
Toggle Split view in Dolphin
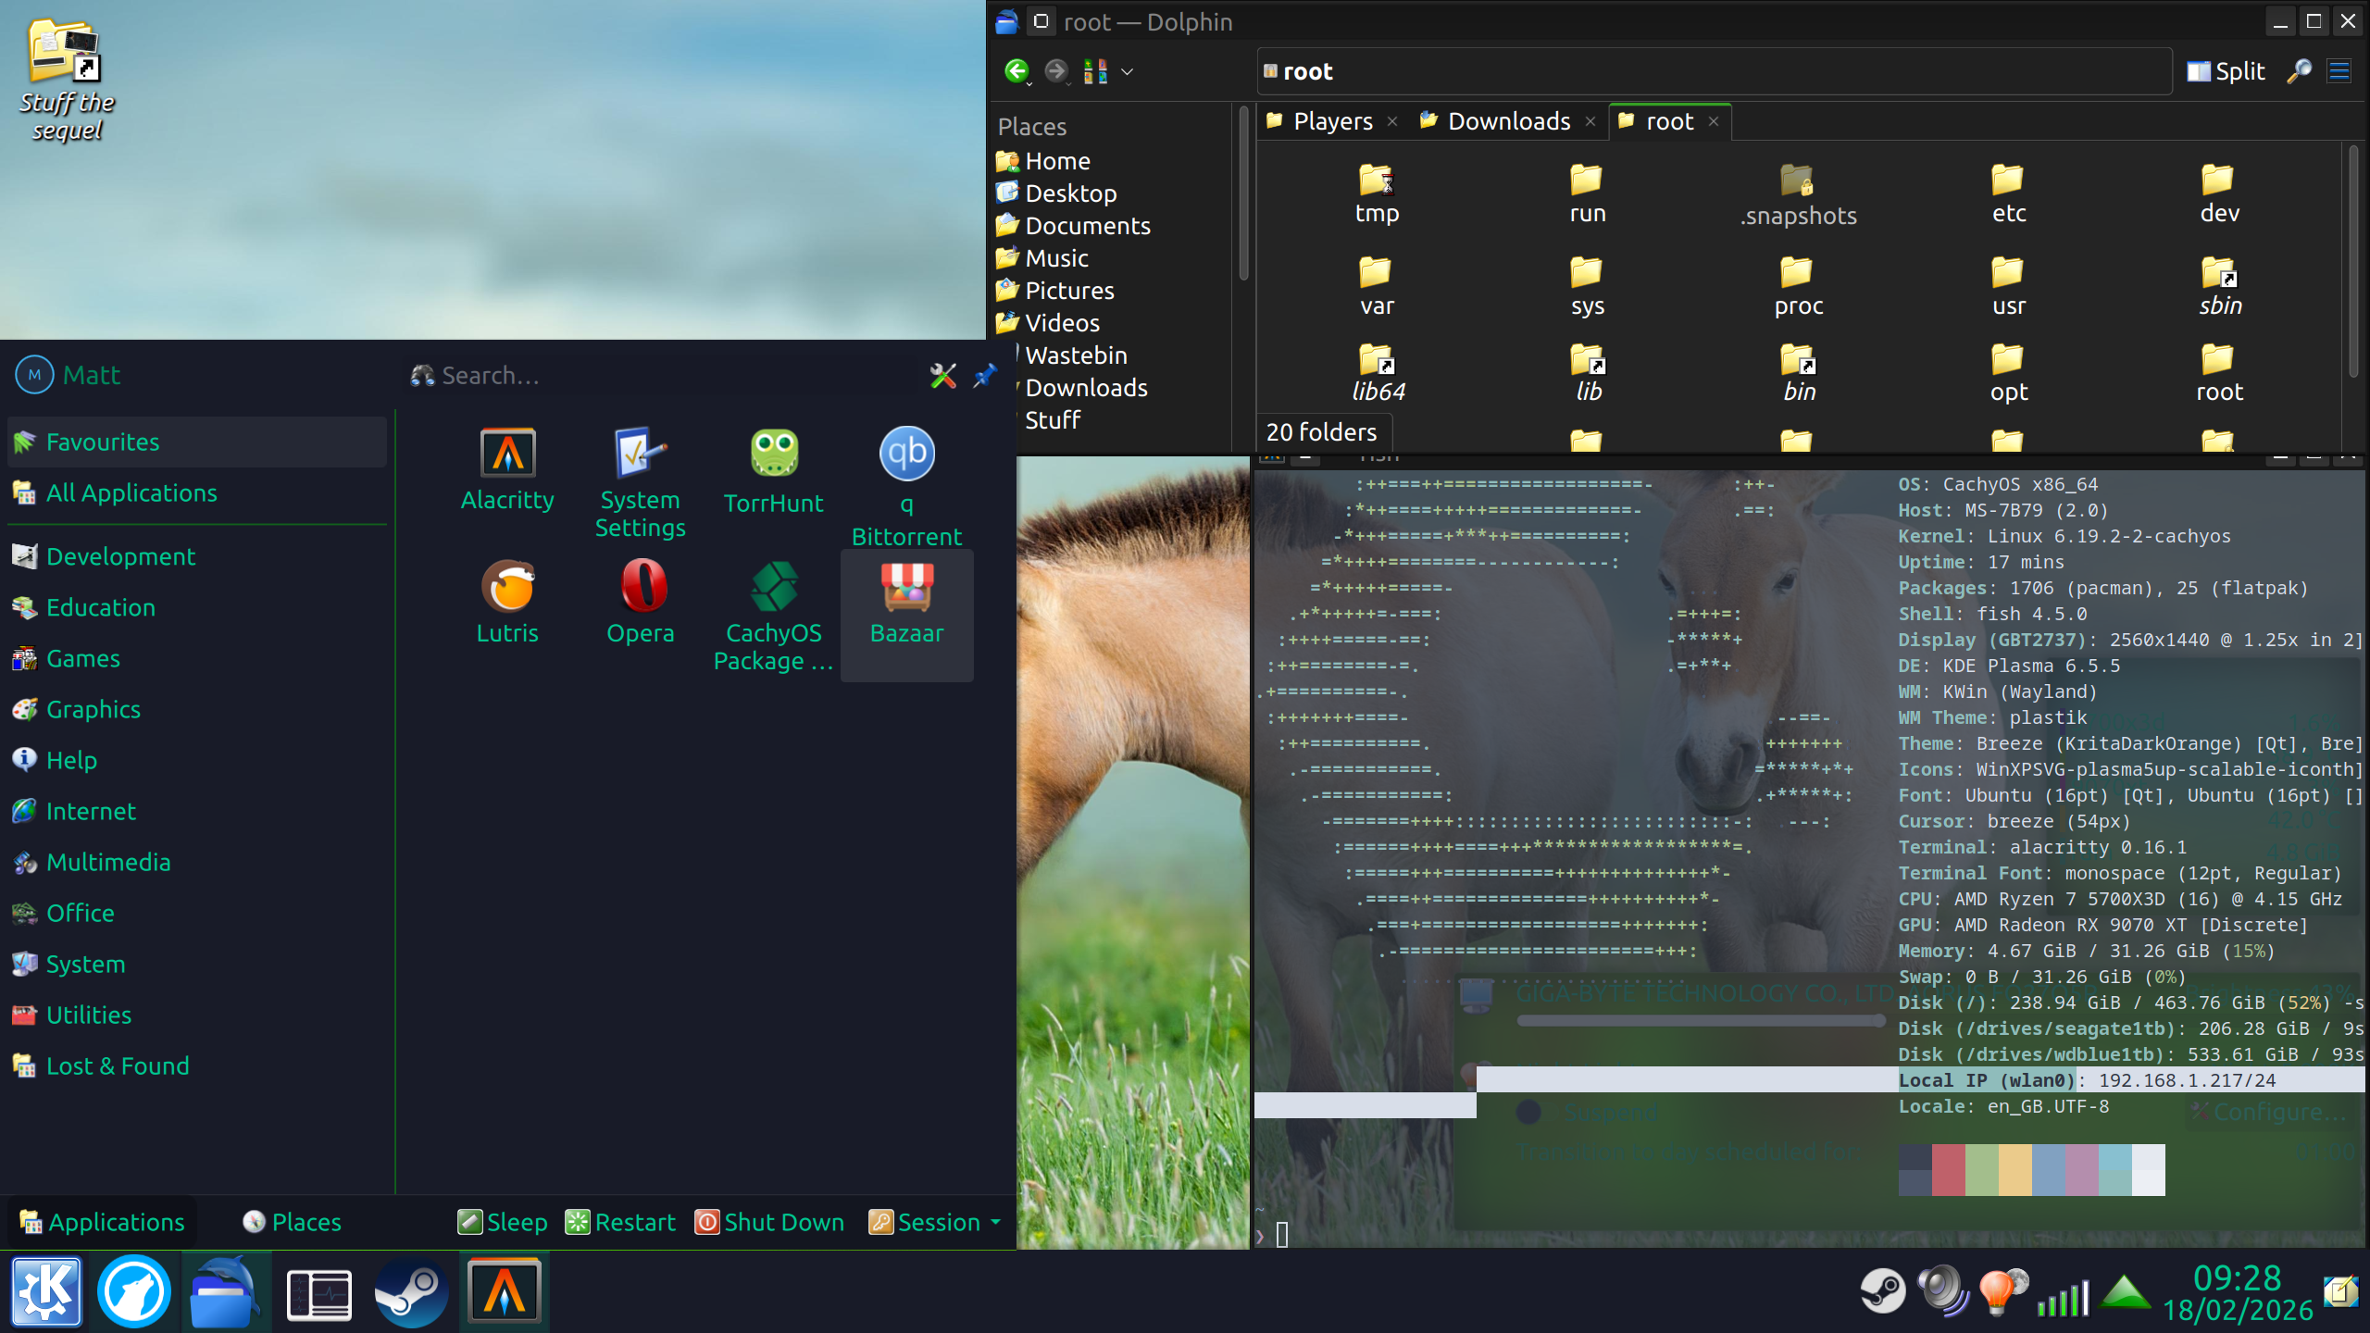[x=2226, y=71]
